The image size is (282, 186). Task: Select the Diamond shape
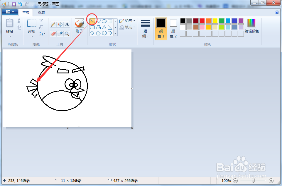coord(92,33)
